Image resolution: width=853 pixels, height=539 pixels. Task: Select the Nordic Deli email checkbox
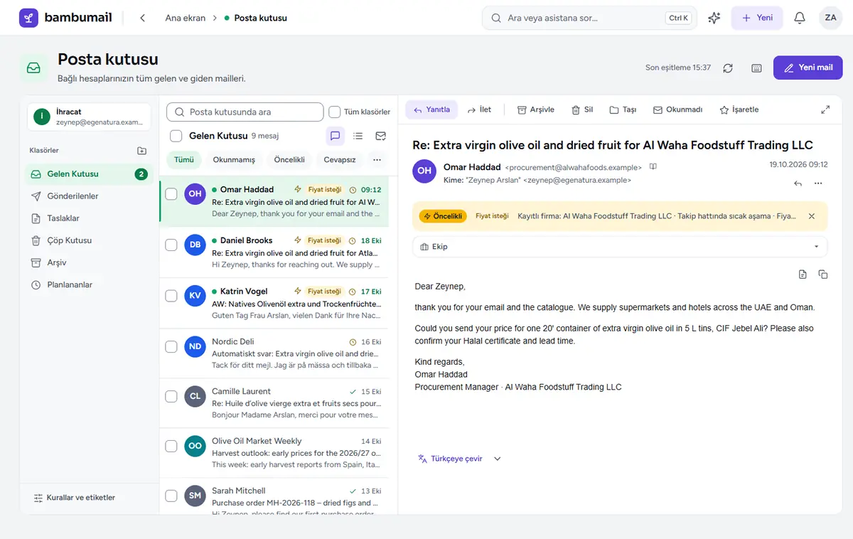(171, 347)
